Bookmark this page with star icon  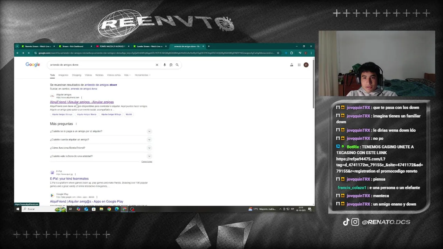(278, 53)
